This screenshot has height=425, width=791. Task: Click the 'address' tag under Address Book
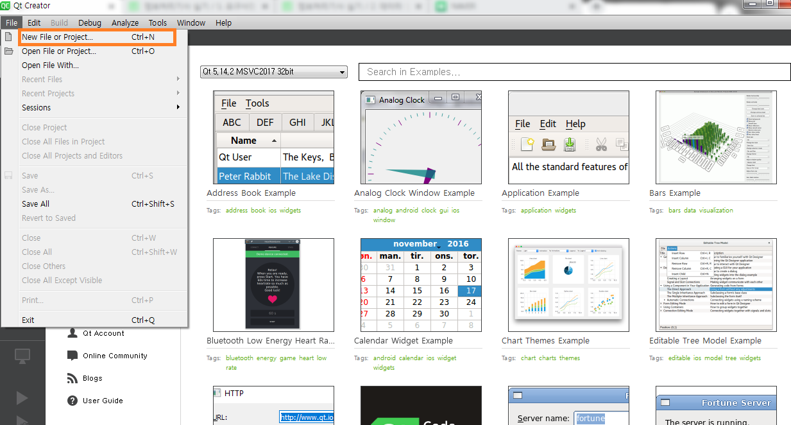[x=237, y=210]
